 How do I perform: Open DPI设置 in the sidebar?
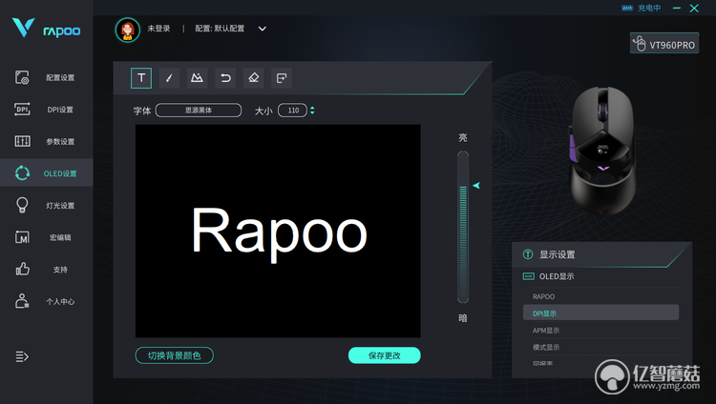tap(47, 110)
